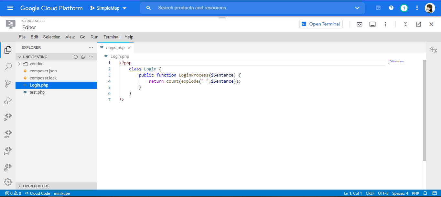Expand the search bar dropdown arrow
This screenshot has width=441, height=197.
tap(357, 8)
